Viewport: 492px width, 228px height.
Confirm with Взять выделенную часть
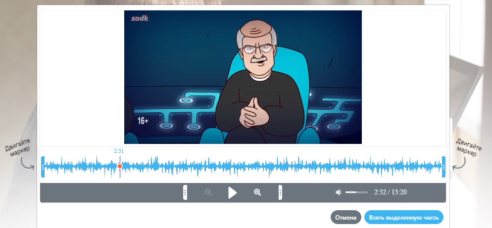click(404, 217)
